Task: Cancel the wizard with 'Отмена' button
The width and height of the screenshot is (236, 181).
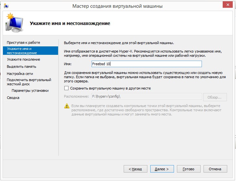Action: (215, 169)
